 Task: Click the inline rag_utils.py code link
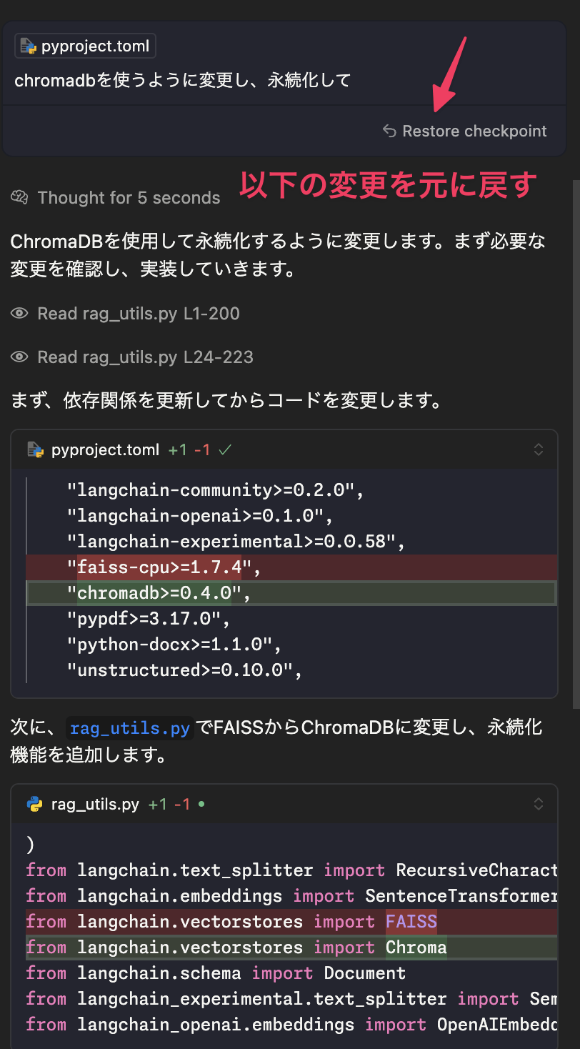pos(130,729)
